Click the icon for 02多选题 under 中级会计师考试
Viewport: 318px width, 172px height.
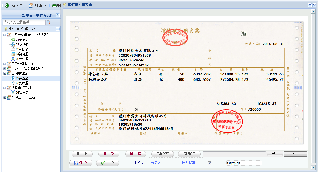pos(13,44)
